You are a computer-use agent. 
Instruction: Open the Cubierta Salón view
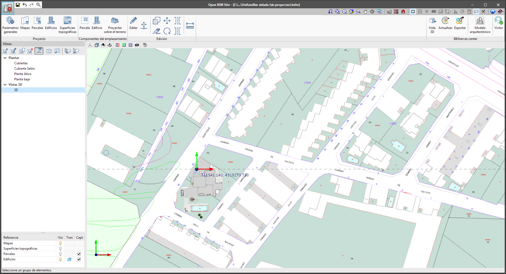pos(24,69)
